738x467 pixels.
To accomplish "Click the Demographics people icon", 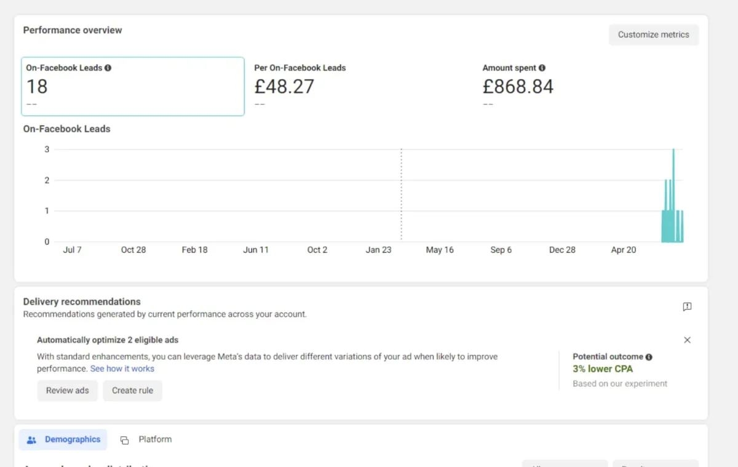I will (32, 440).
